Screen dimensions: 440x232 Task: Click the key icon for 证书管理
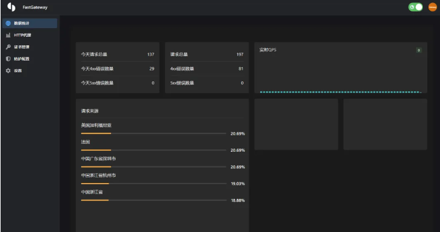(x=8, y=47)
